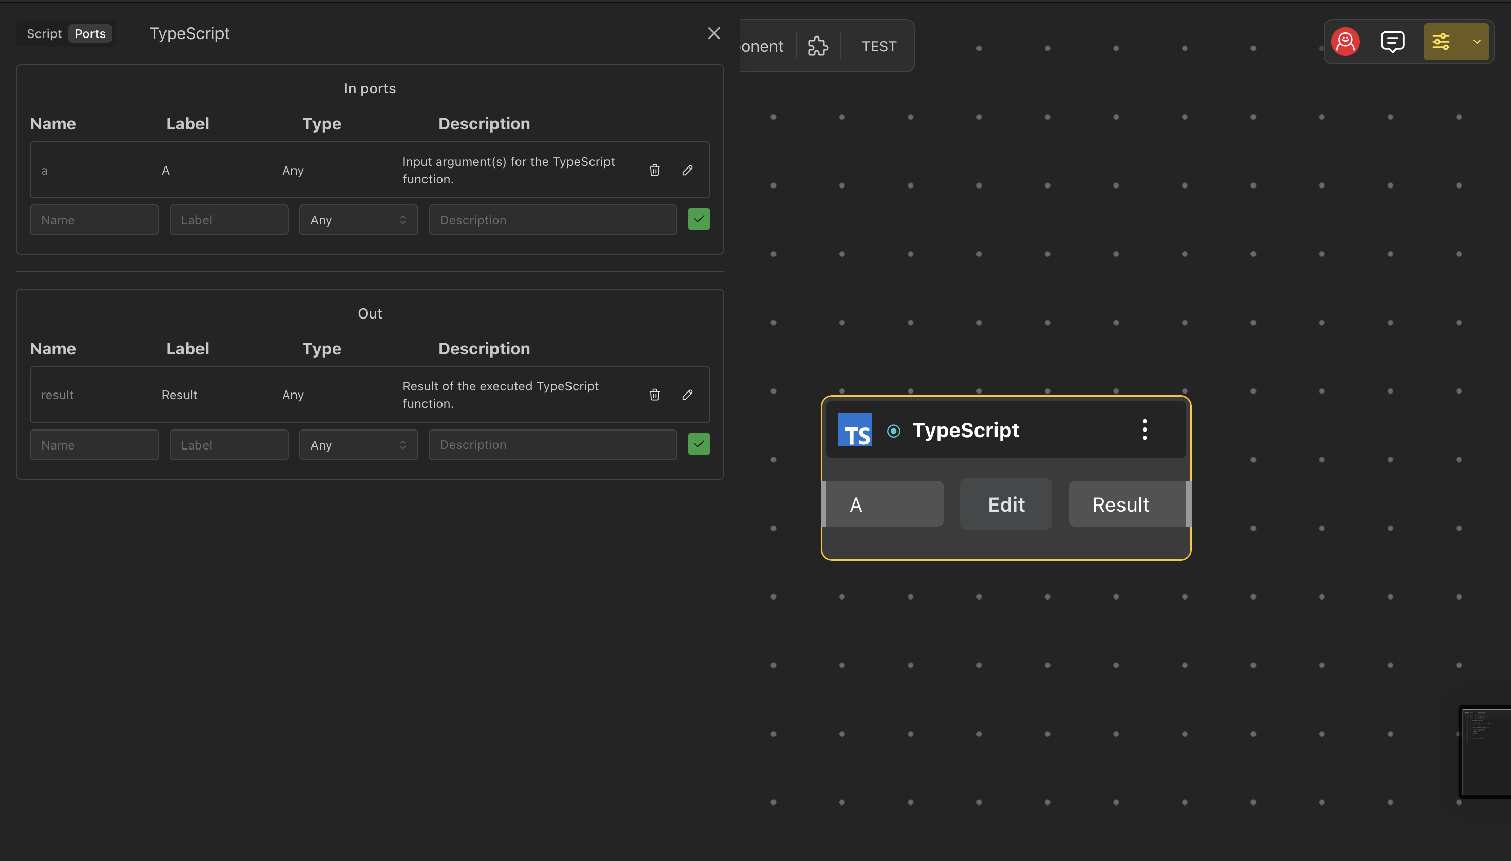Image resolution: width=1511 pixels, height=861 pixels.
Task: Focus the in port Description field
Action: (552, 220)
